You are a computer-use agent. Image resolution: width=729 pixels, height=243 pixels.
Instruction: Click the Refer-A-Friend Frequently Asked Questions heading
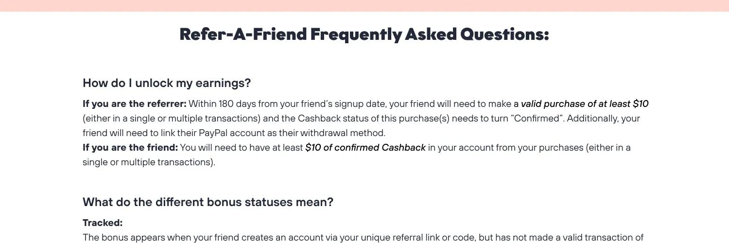click(364, 35)
